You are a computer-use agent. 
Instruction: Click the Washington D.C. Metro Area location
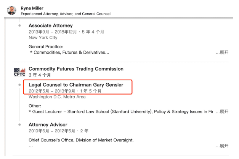[57, 97]
